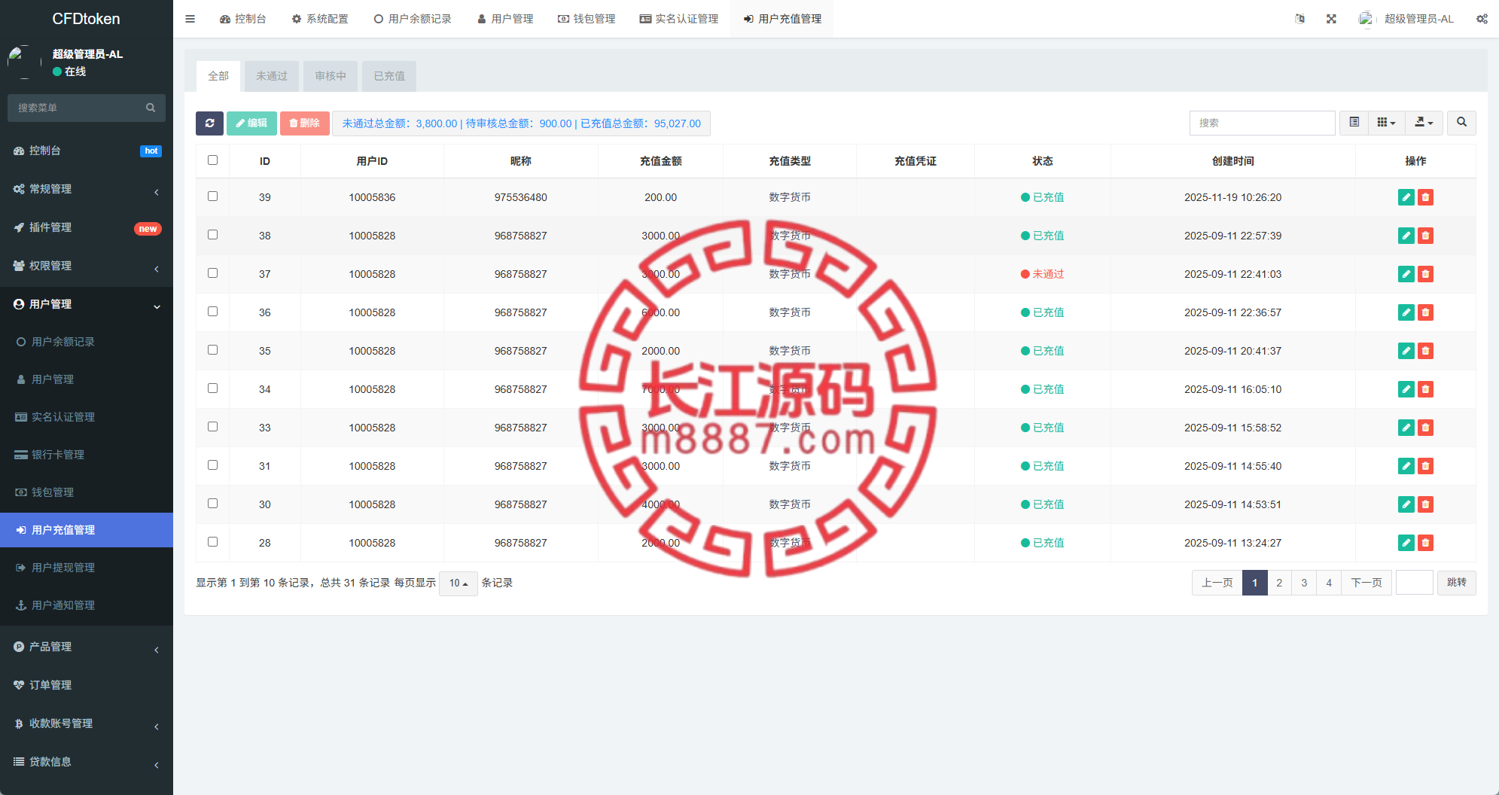Toggle the card view table icon
Screen dimensions: 1499x795
click(1354, 122)
